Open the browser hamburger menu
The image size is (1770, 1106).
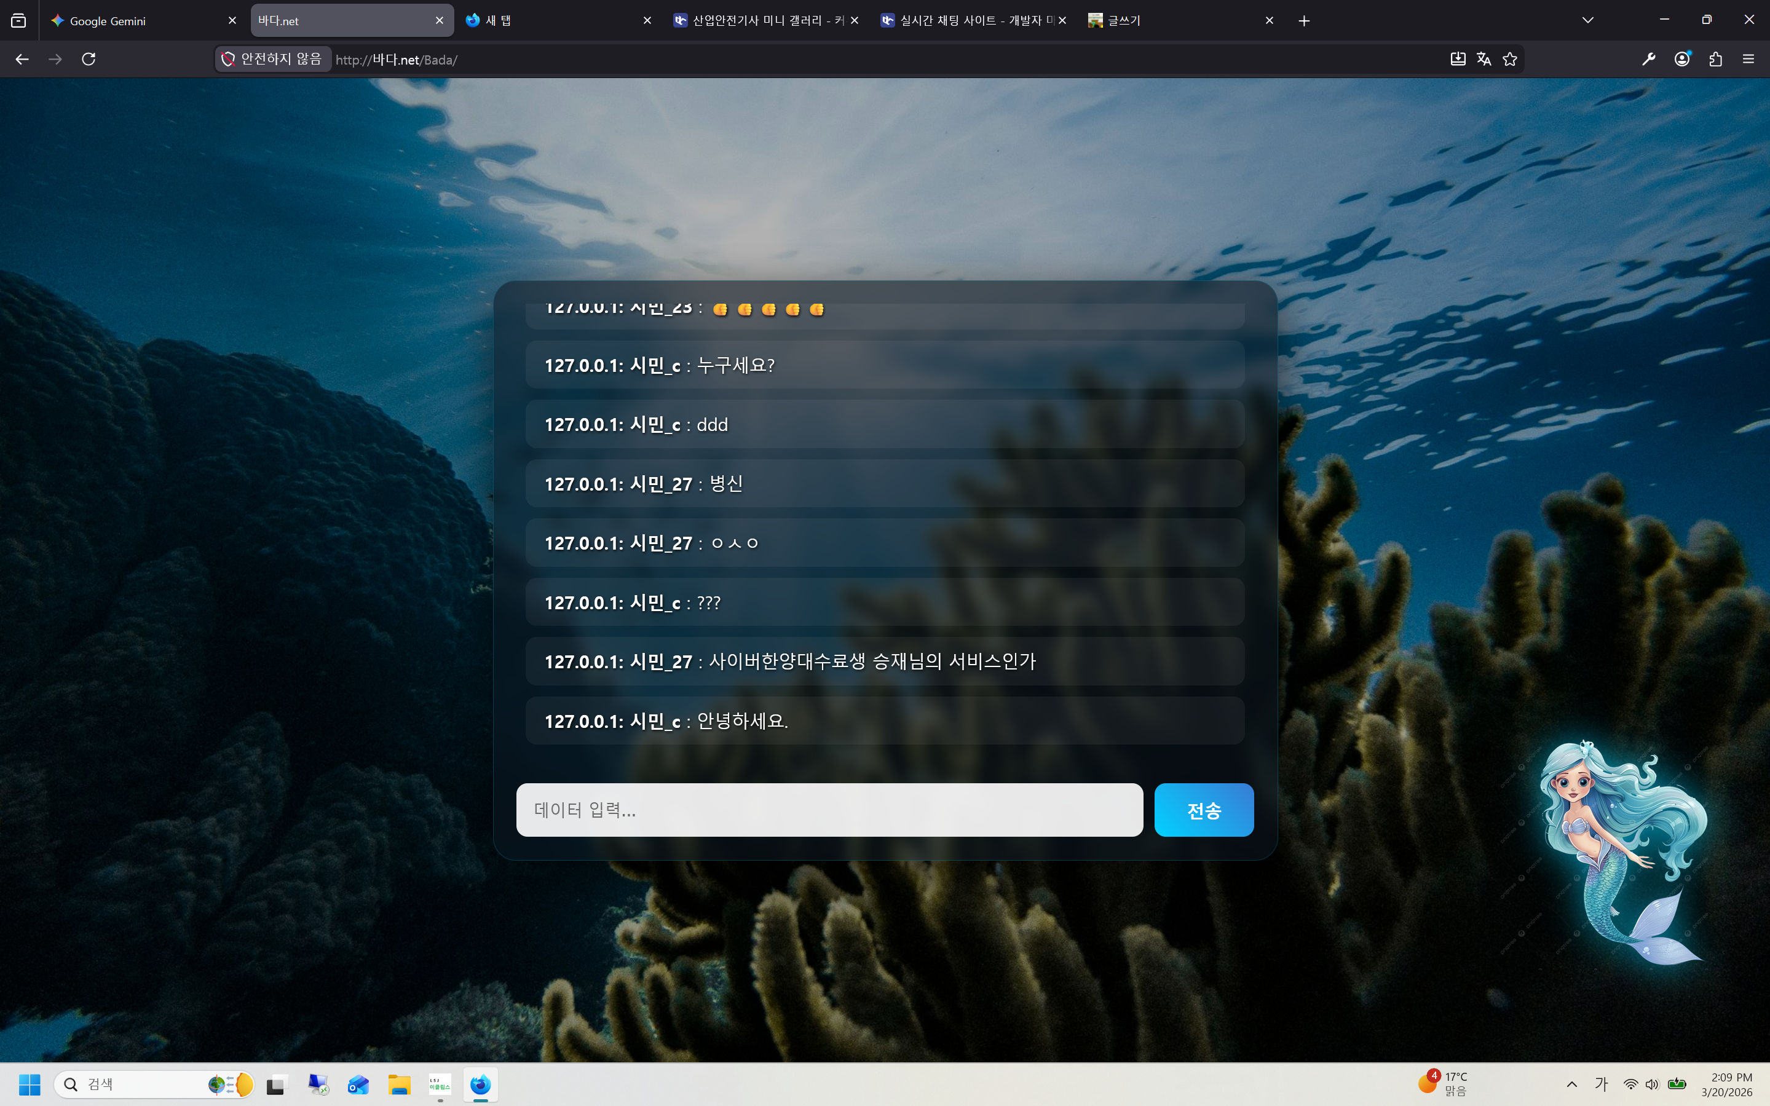(1748, 59)
